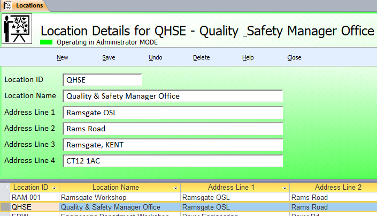Create a new location with New

click(x=63, y=57)
